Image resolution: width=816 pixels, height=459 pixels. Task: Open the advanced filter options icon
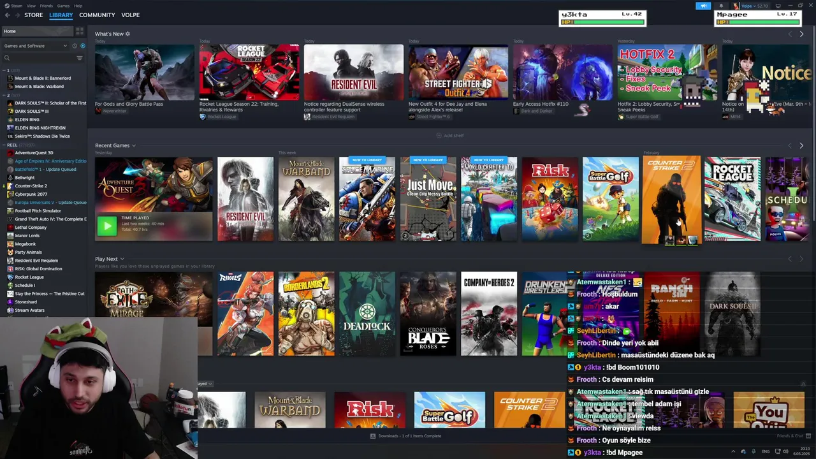pyautogui.click(x=80, y=58)
